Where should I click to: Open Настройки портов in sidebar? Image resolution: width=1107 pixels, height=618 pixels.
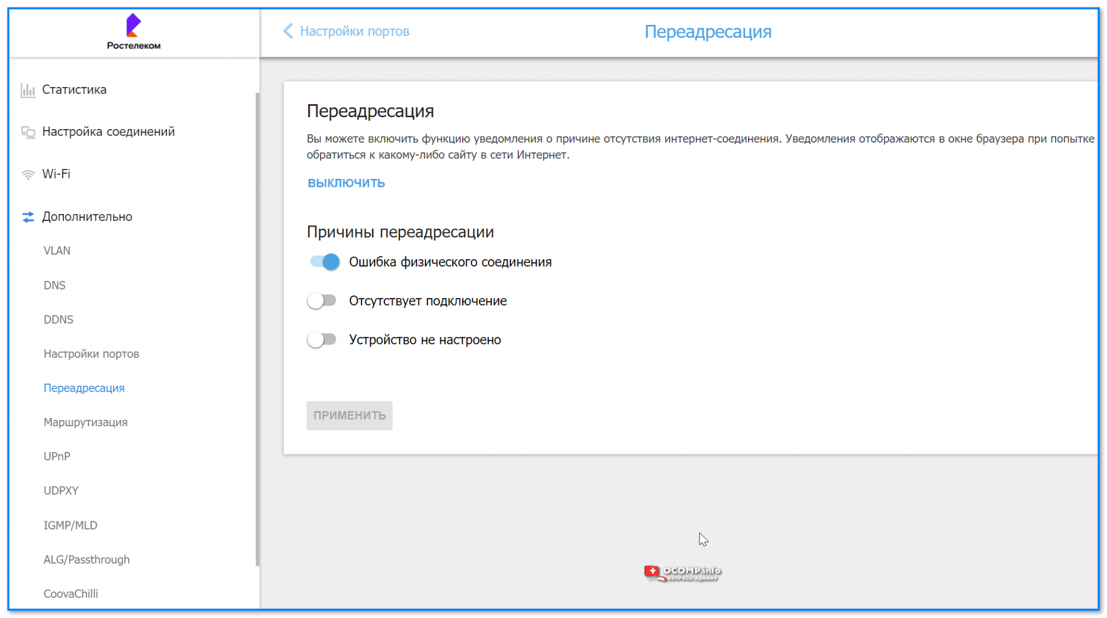click(x=91, y=354)
